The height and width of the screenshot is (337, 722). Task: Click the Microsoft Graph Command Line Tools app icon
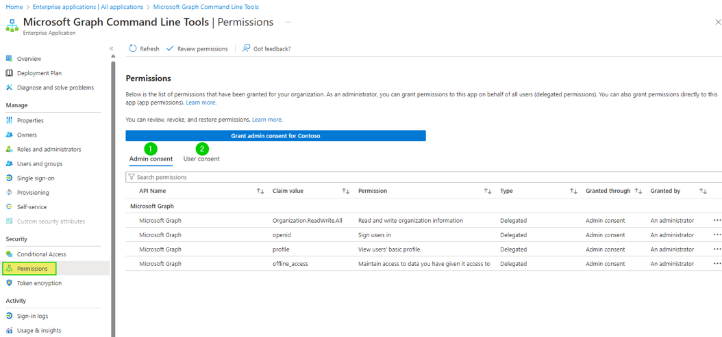pos(12,25)
